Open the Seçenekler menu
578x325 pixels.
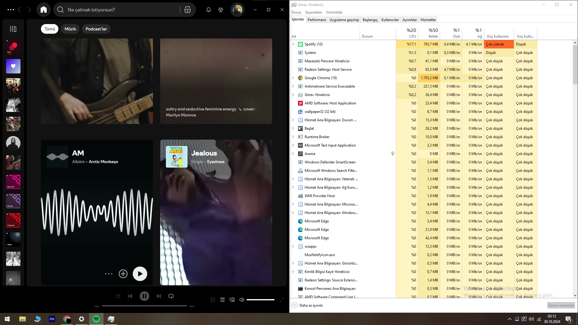[313, 12]
